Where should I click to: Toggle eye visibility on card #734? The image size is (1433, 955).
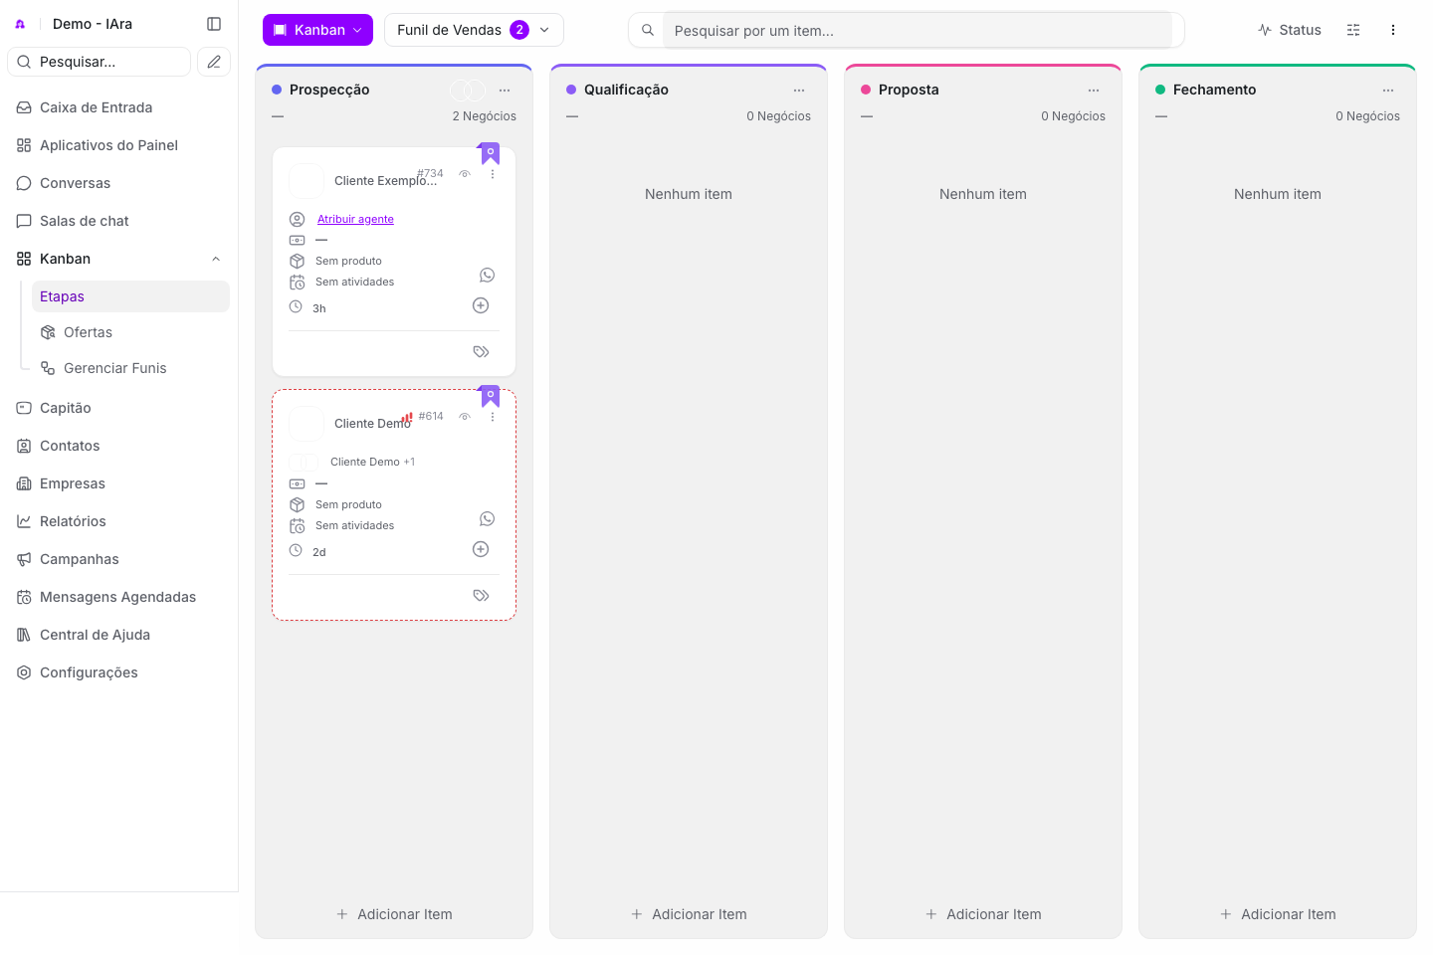pos(465,174)
